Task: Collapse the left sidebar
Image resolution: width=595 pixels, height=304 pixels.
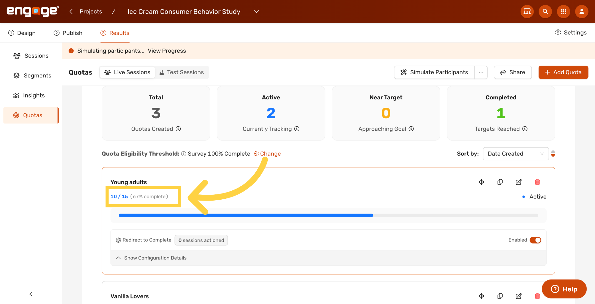Action: (31, 294)
